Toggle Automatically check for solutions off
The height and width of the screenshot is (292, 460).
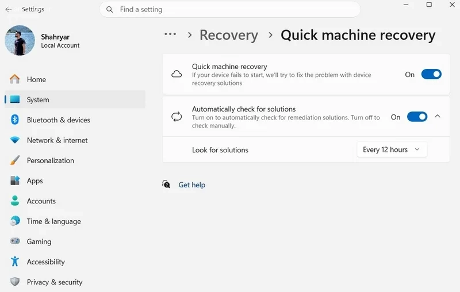(417, 117)
